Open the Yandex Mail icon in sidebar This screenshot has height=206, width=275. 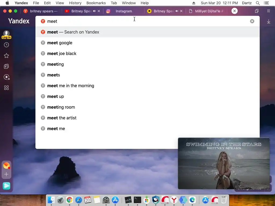point(6,165)
